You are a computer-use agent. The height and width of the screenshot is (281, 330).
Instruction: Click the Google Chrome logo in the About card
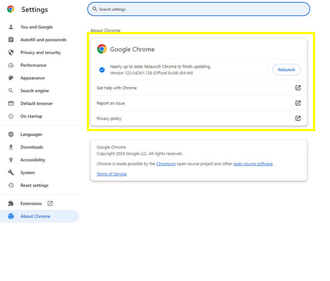[x=102, y=49]
